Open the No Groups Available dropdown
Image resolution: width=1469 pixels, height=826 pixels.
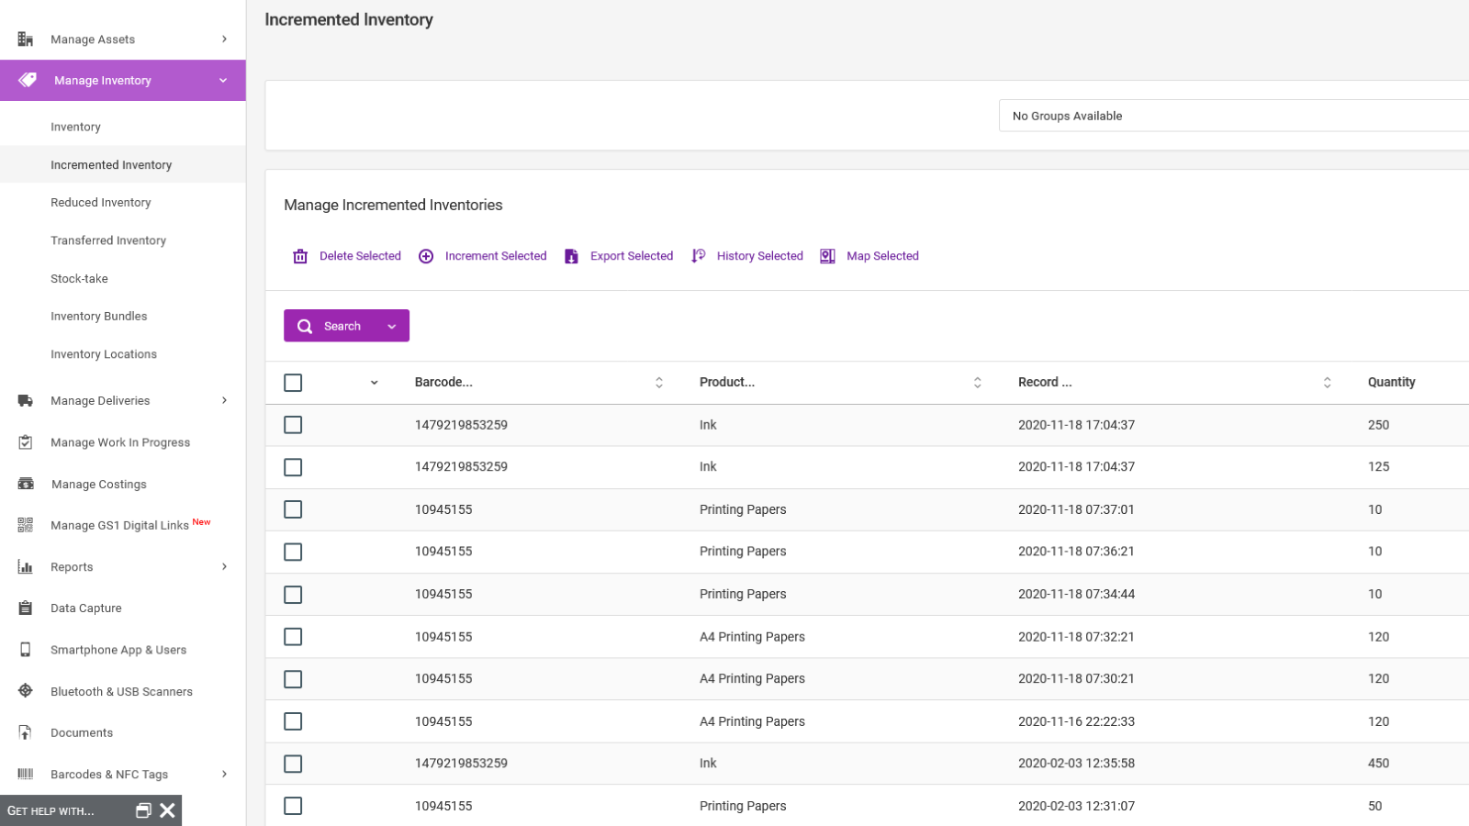(1234, 116)
